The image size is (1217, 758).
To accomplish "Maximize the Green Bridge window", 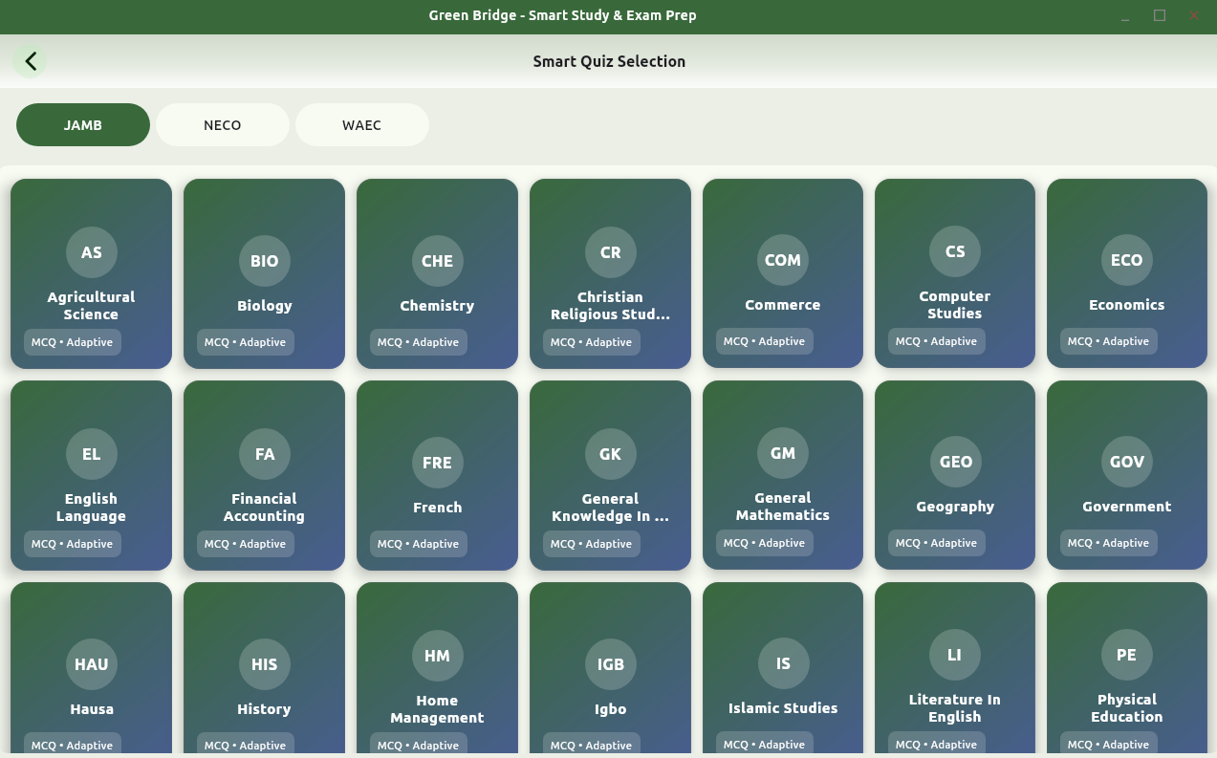I will [1160, 15].
